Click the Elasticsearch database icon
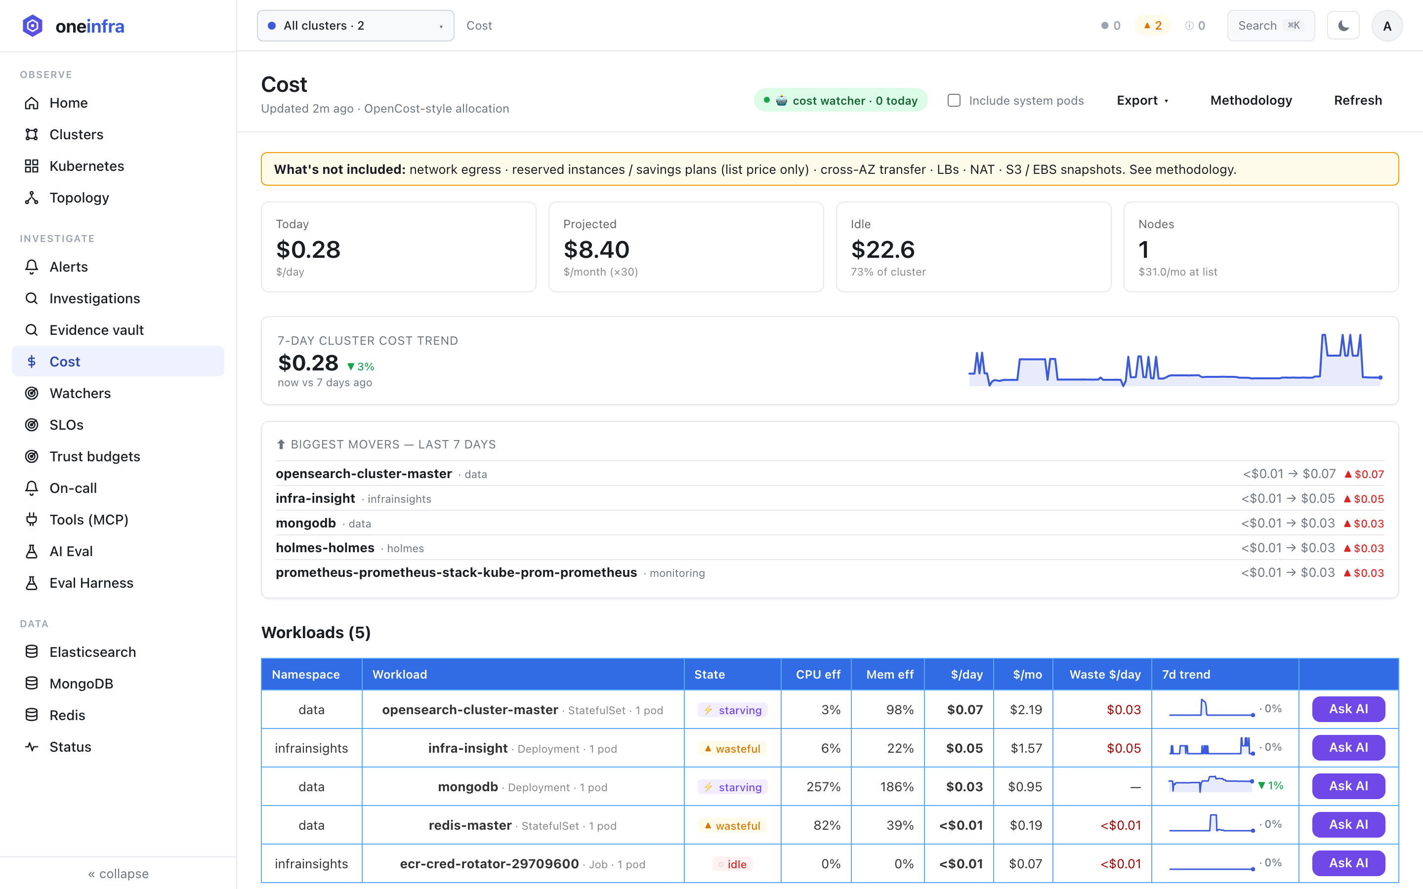Image resolution: width=1423 pixels, height=889 pixels. [x=32, y=652]
